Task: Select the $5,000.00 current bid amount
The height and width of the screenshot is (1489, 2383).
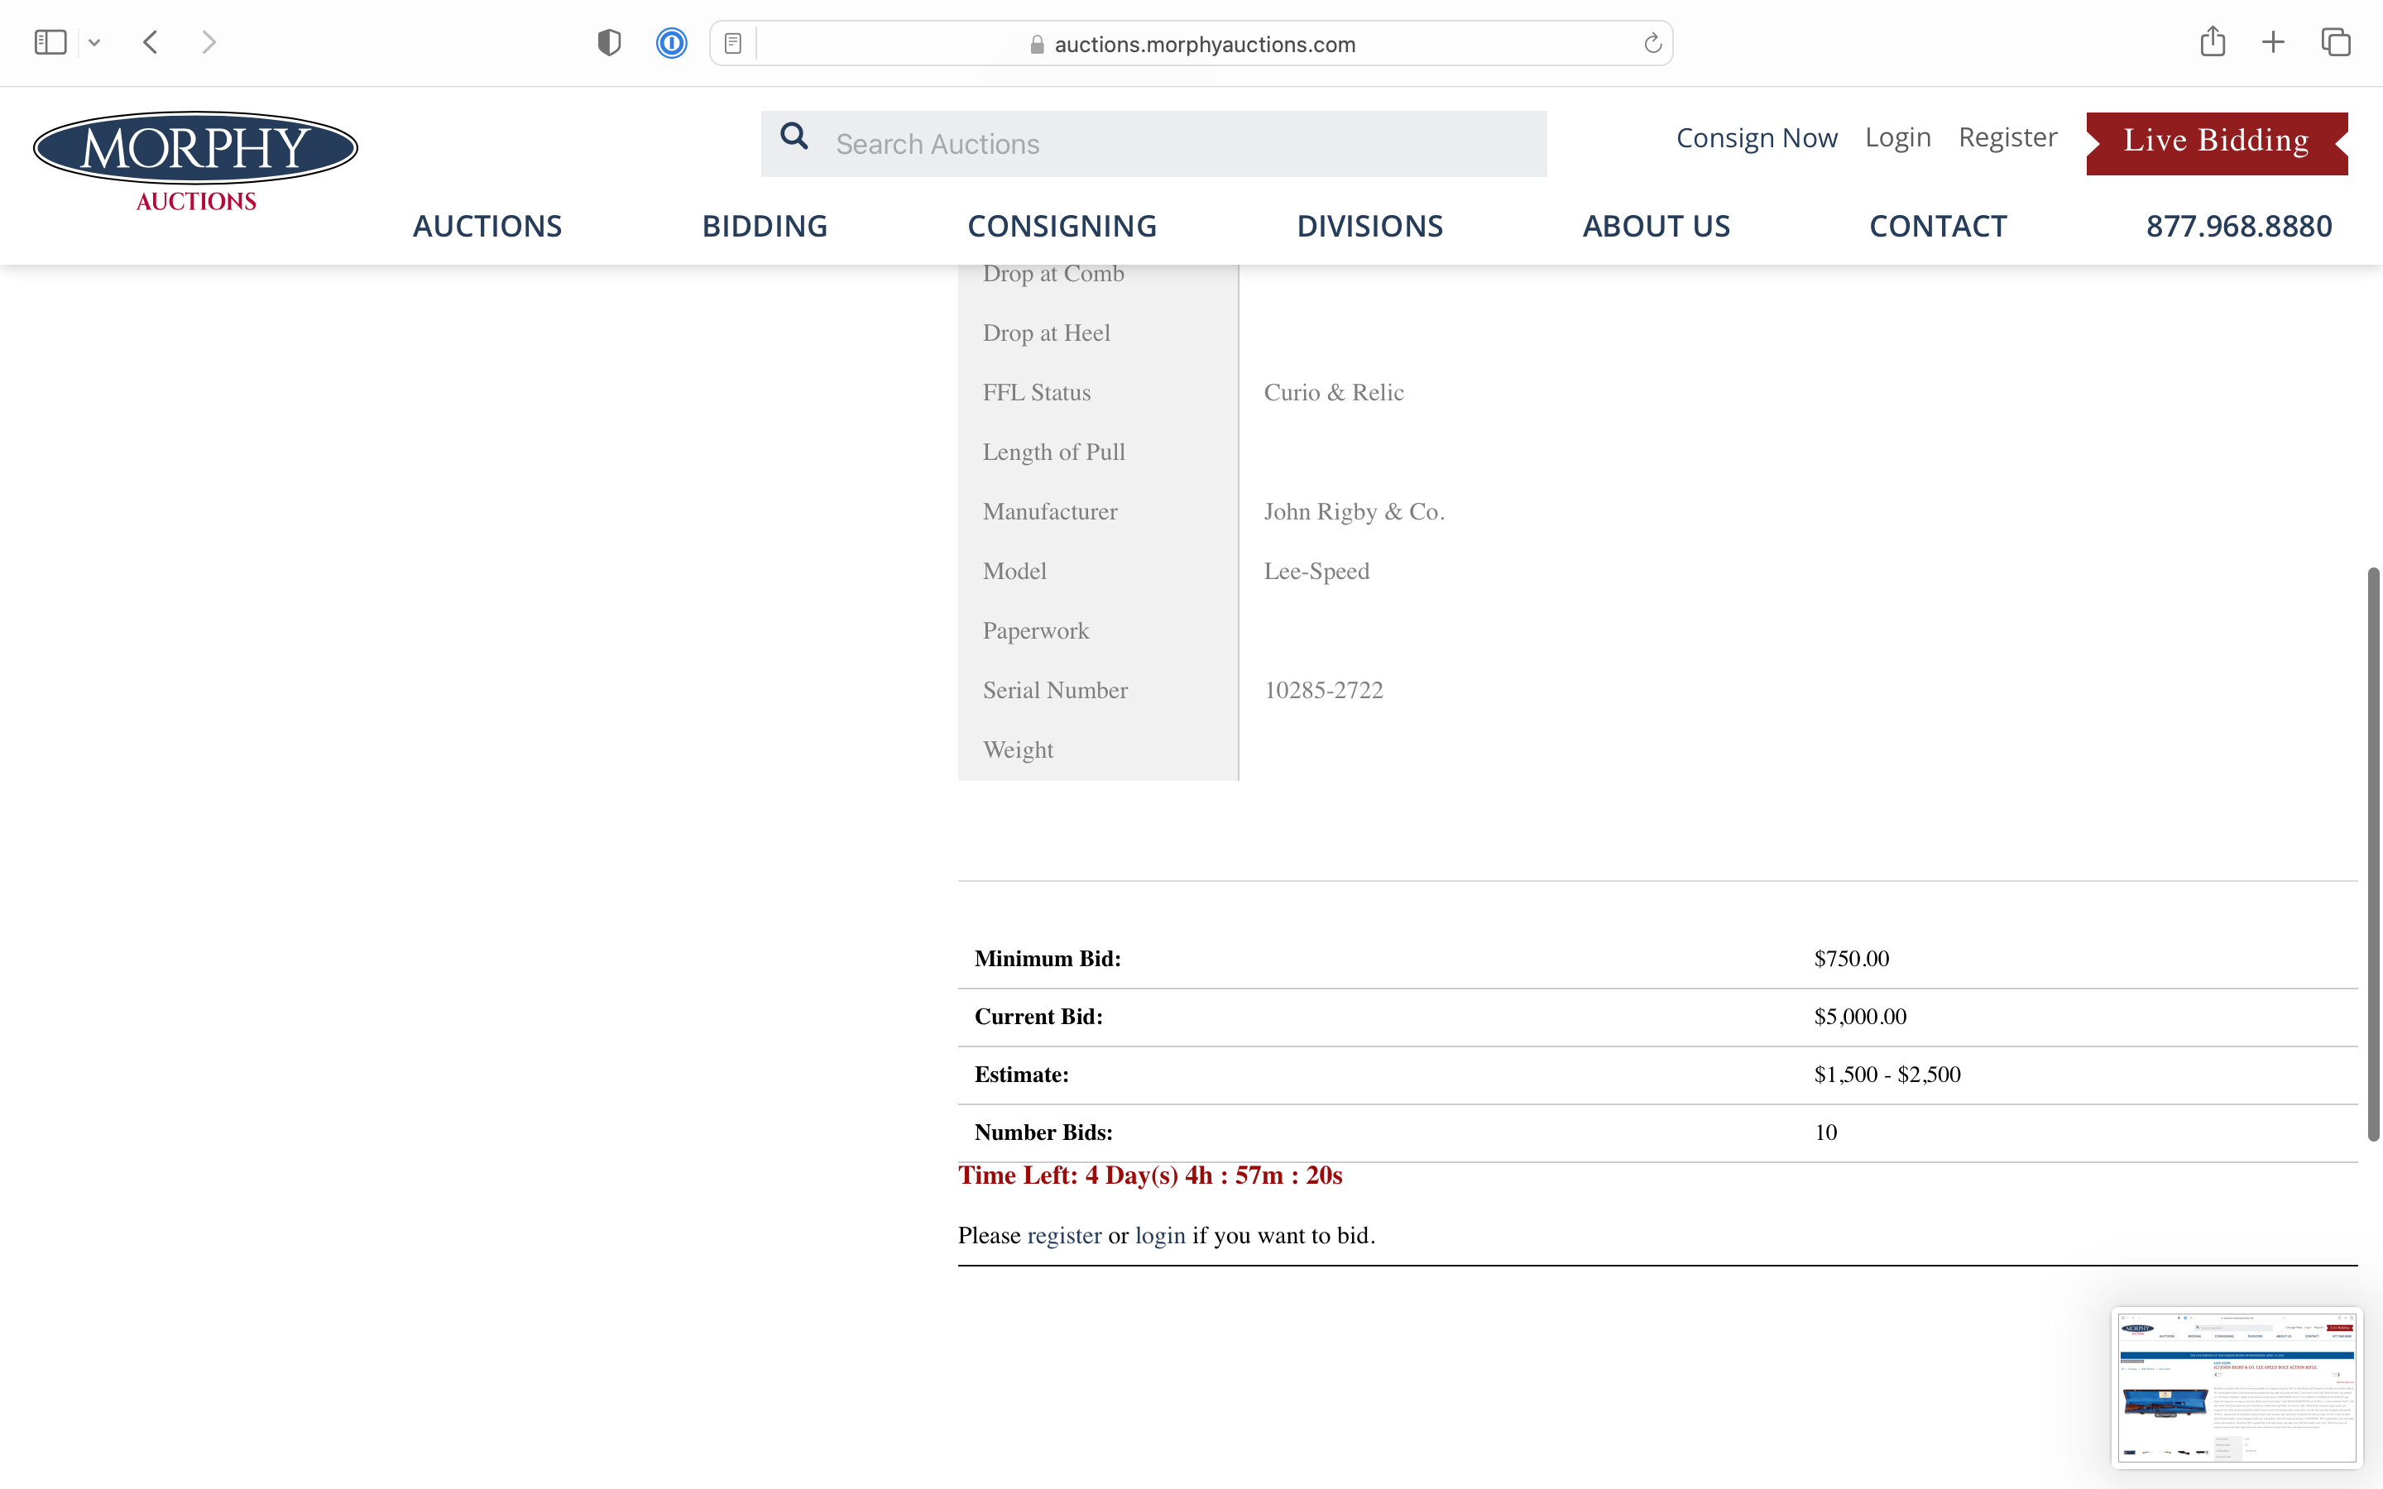Action: pyautogui.click(x=1860, y=1017)
